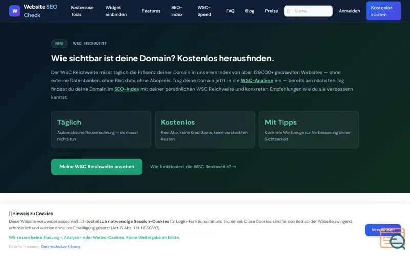Open Website SEO Check home link

[x=33, y=11]
